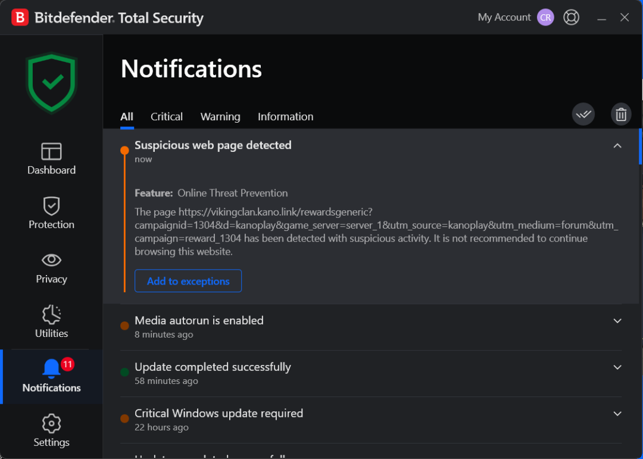This screenshot has height=459, width=643.
Task: Delete all notifications with trash icon
Action: pos(621,114)
